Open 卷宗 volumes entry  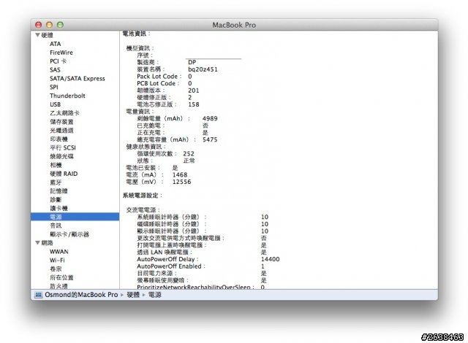pyautogui.click(x=56, y=269)
